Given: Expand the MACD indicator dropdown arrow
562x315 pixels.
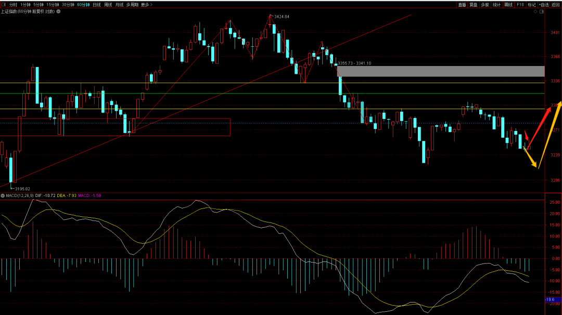Looking at the screenshot, I should click(x=3, y=195).
